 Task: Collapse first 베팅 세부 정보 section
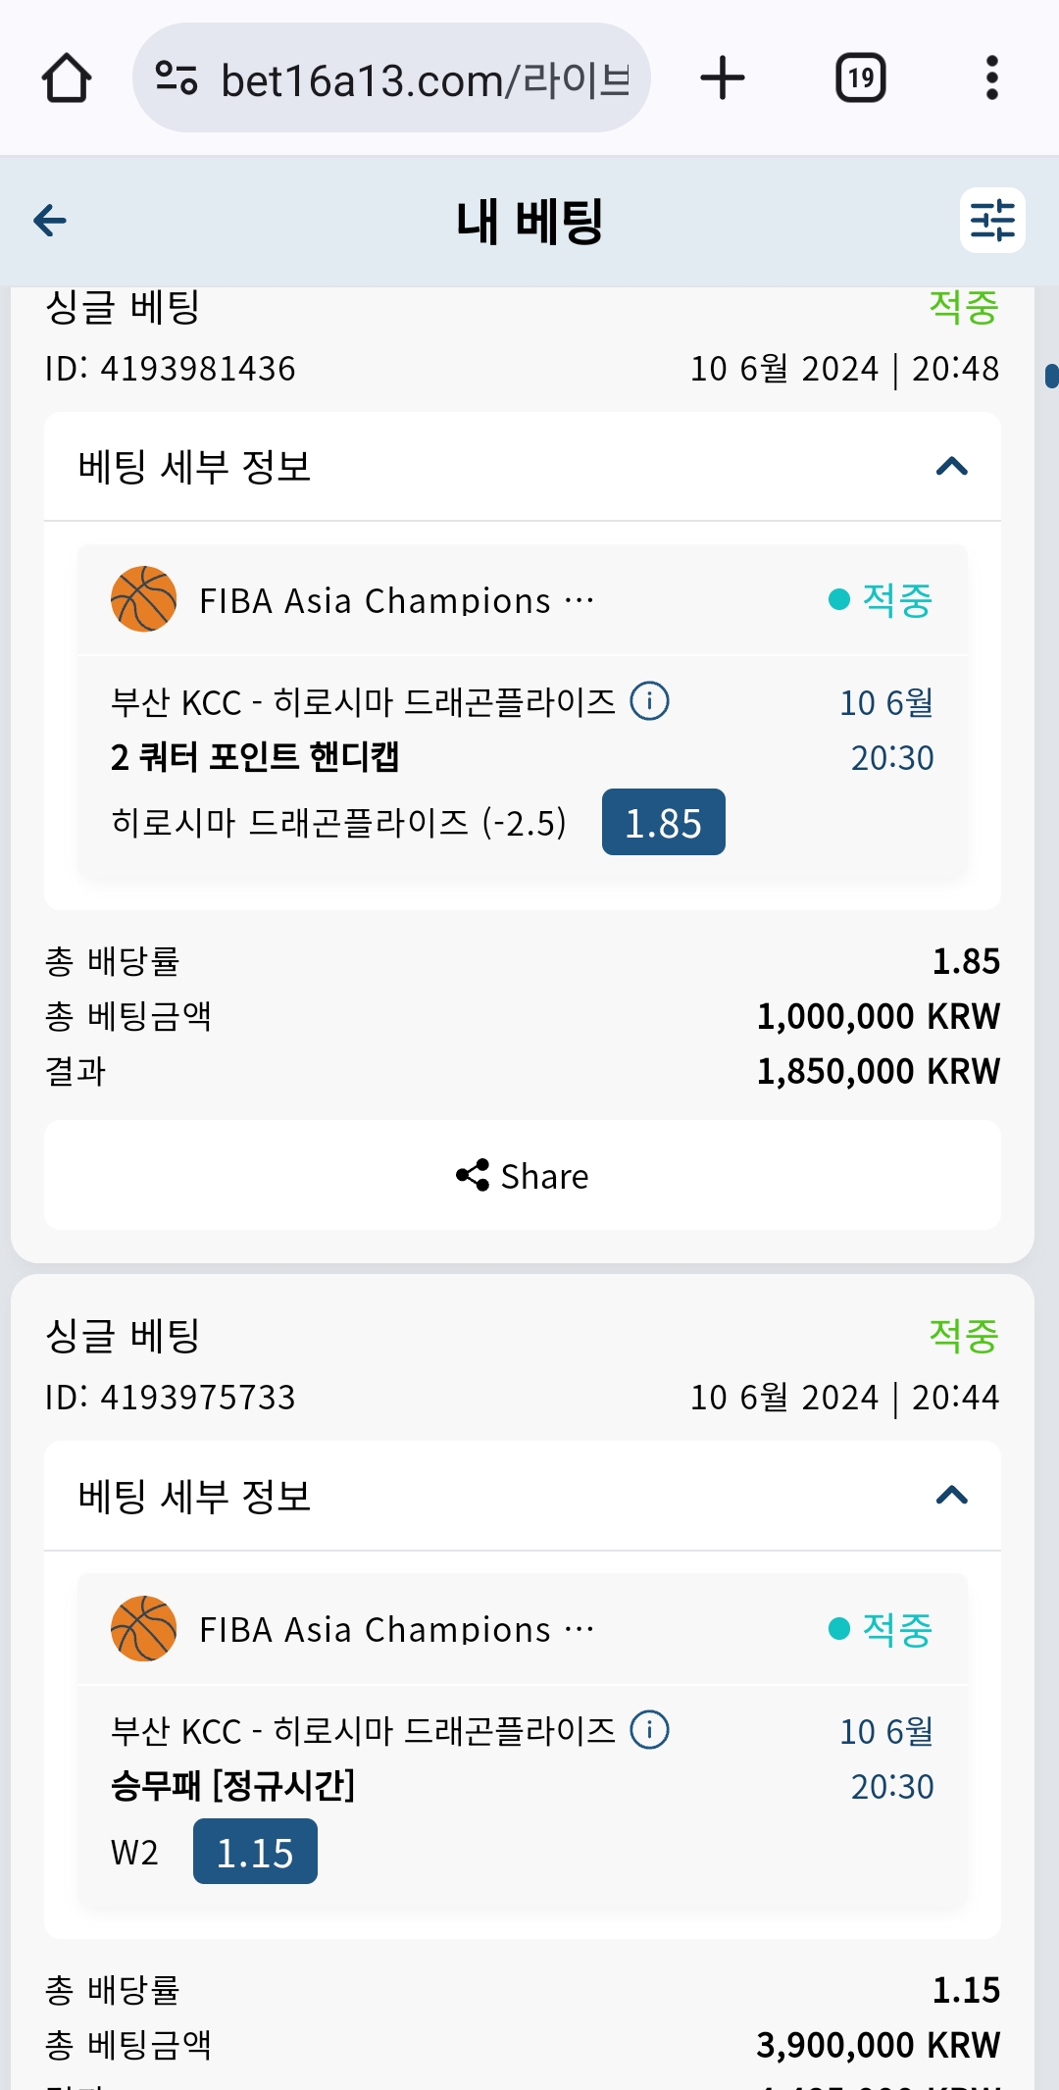click(951, 466)
